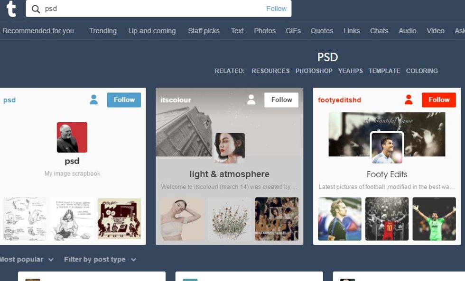Click Follow in the search bar
This screenshot has width=465, height=281.
[x=276, y=9]
